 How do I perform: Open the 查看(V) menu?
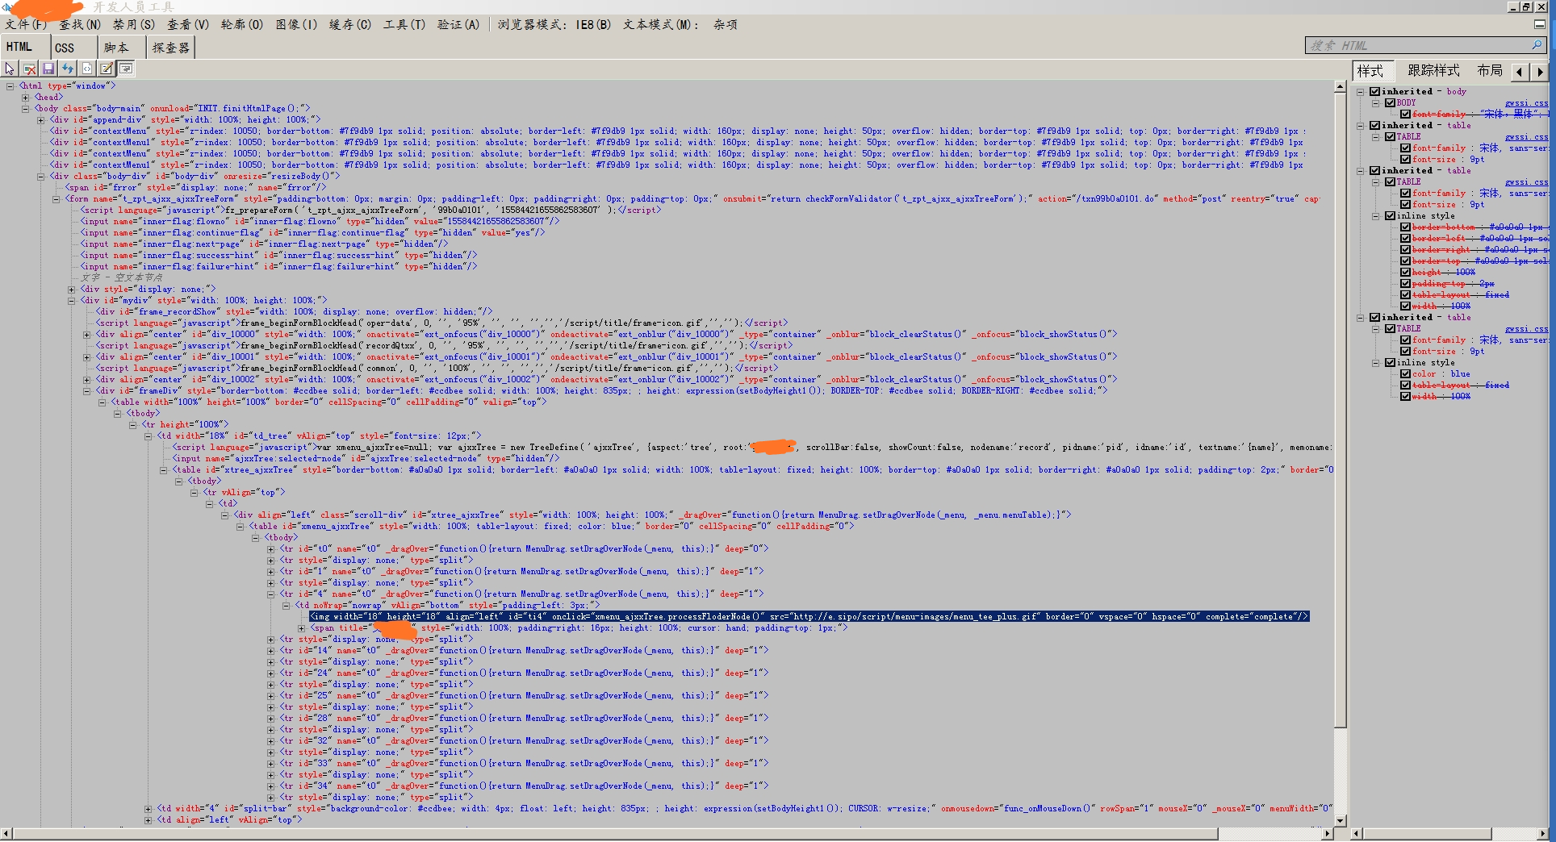[188, 25]
